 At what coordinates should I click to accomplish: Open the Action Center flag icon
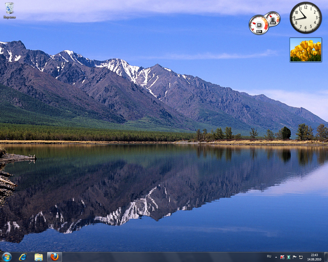click(295, 257)
